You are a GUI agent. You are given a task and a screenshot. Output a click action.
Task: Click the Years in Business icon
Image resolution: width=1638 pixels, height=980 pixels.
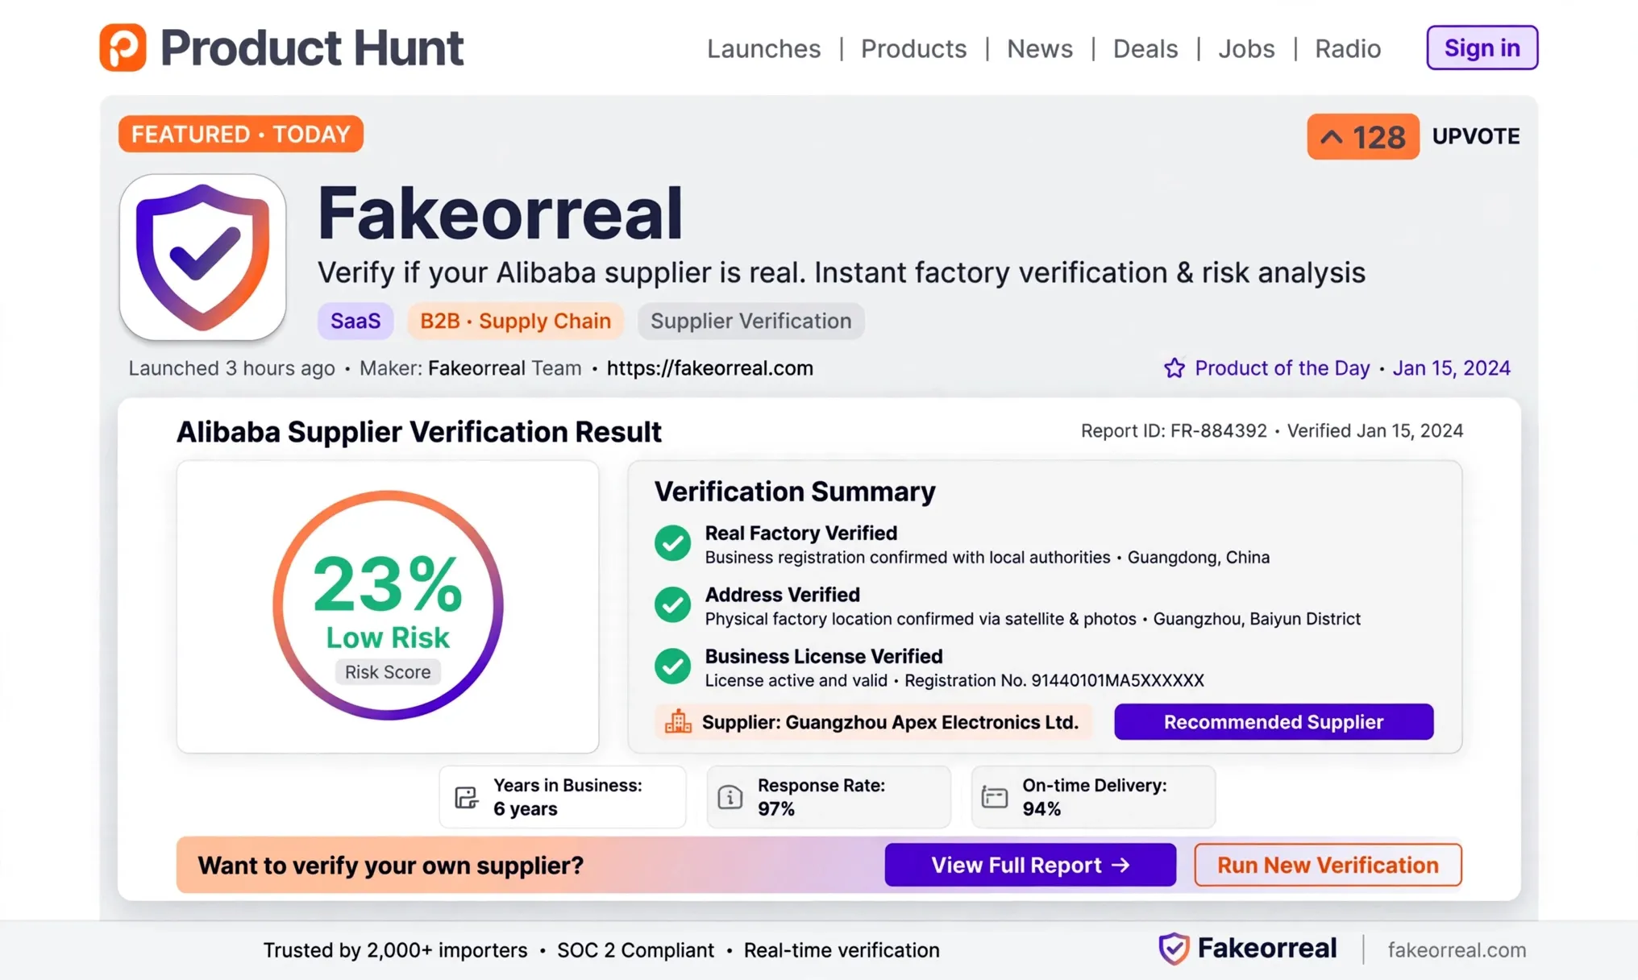pyautogui.click(x=467, y=797)
